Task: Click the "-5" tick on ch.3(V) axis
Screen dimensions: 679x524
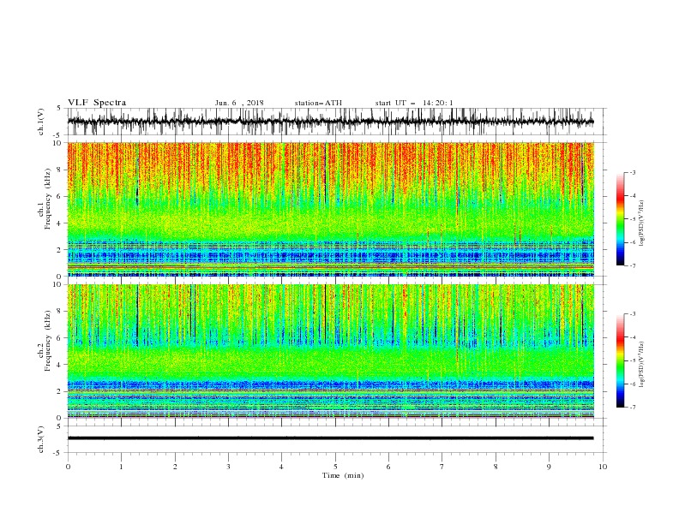Action: click(x=58, y=453)
